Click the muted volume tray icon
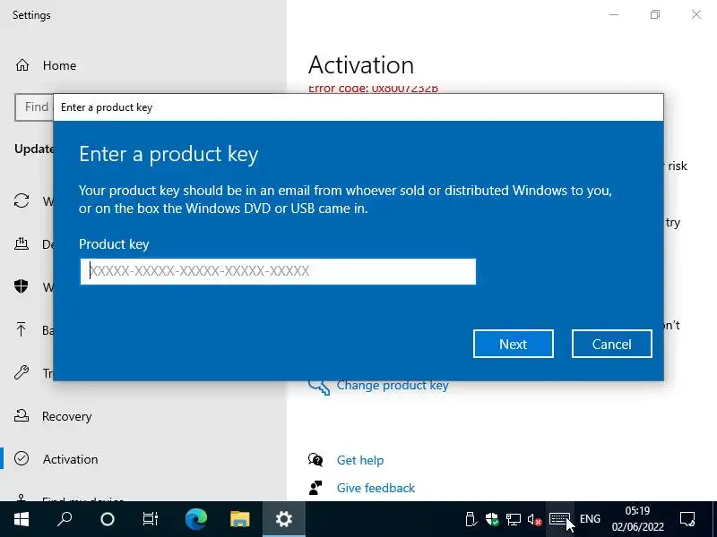 point(534,520)
